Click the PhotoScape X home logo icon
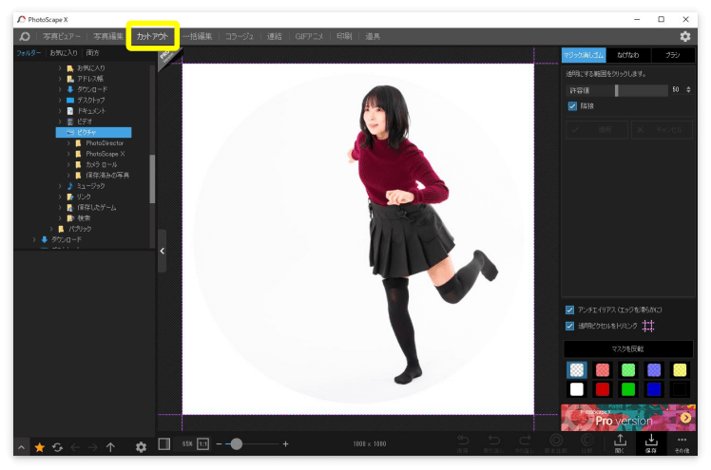The image size is (711, 470). [x=25, y=36]
